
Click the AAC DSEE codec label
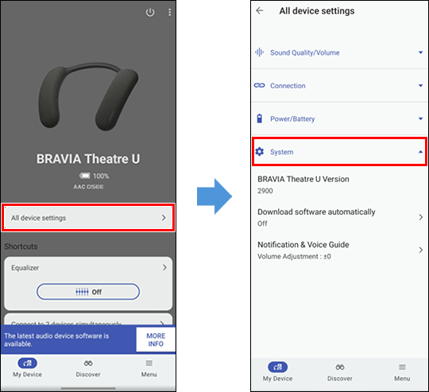pyautogui.click(x=88, y=187)
